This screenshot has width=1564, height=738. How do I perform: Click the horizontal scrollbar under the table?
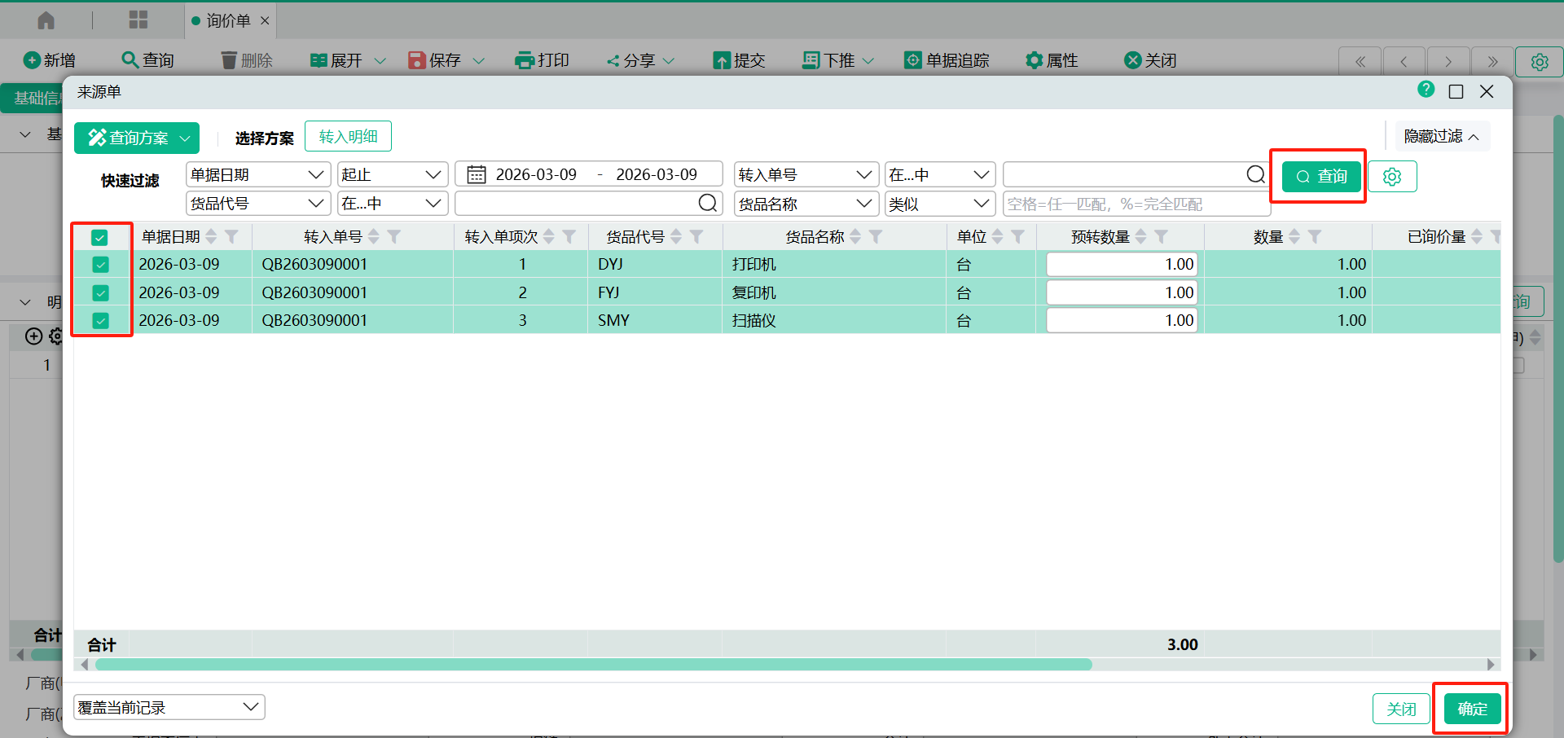coord(593,665)
